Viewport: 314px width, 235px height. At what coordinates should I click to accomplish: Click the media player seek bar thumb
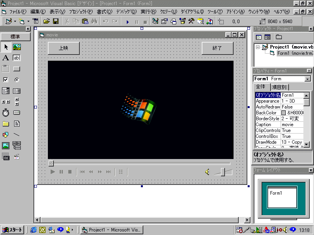51,163
